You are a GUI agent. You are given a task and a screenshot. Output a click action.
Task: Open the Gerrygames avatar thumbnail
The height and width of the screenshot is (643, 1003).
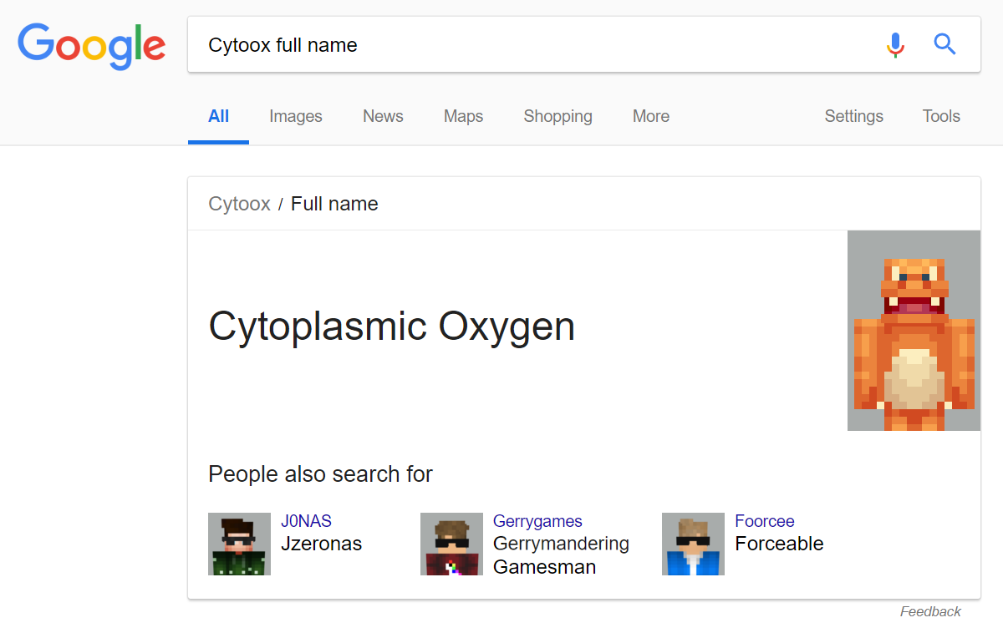[x=451, y=544]
